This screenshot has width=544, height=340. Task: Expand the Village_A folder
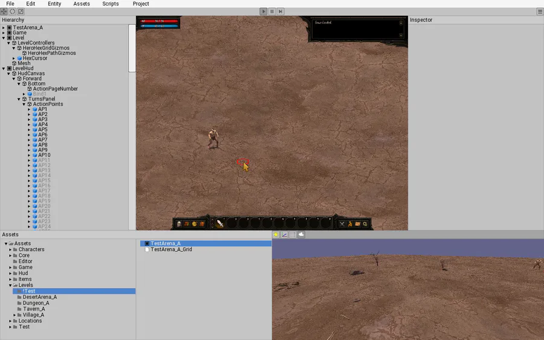[15, 315]
